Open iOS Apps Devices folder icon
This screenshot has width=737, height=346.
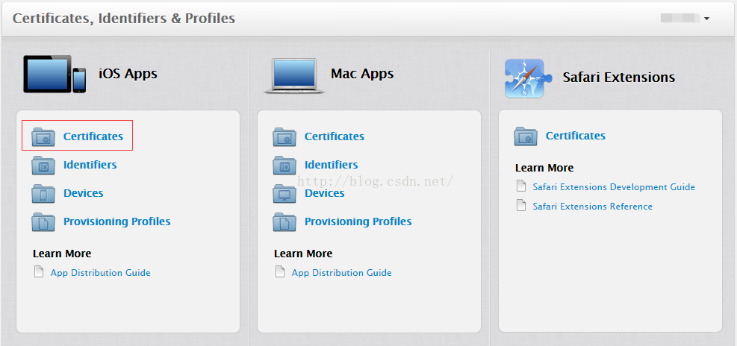point(43,193)
